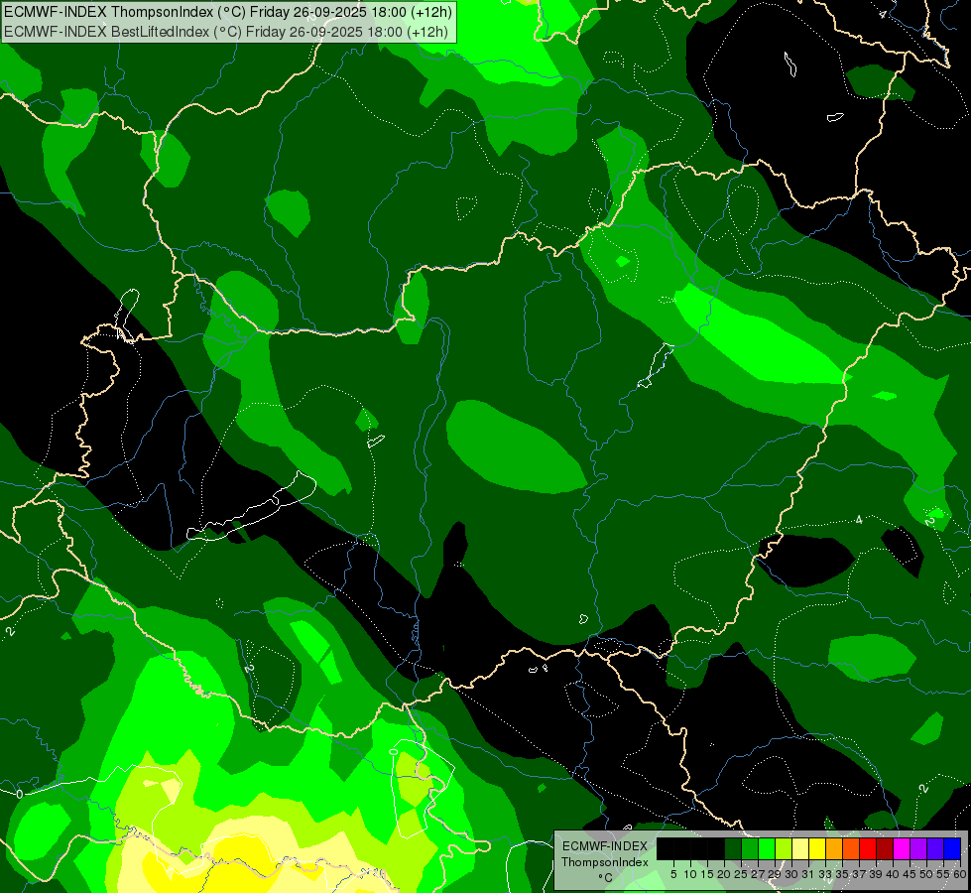Image resolution: width=971 pixels, height=893 pixels.
Task: Select the bright green 27–29 legend swatch
Action: [767, 848]
